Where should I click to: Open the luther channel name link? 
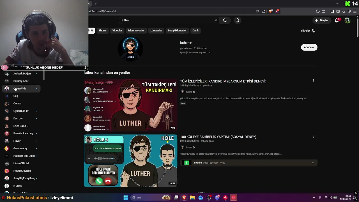click(x=184, y=43)
